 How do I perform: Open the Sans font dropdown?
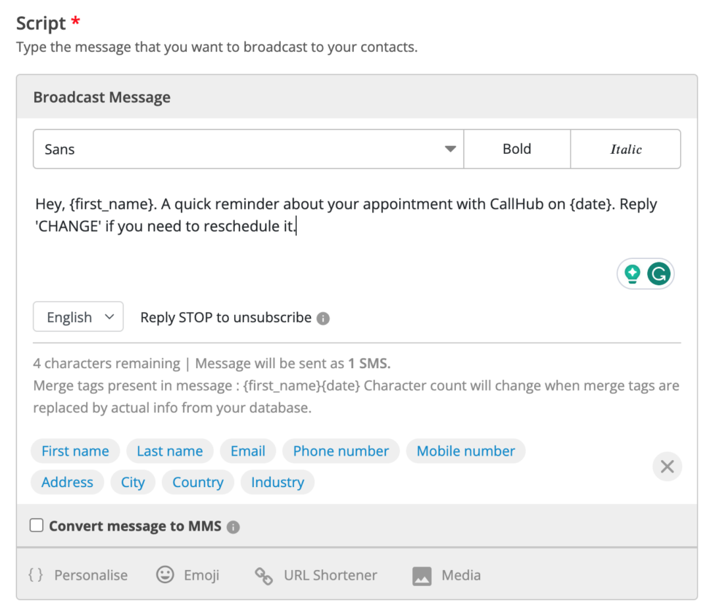point(249,149)
